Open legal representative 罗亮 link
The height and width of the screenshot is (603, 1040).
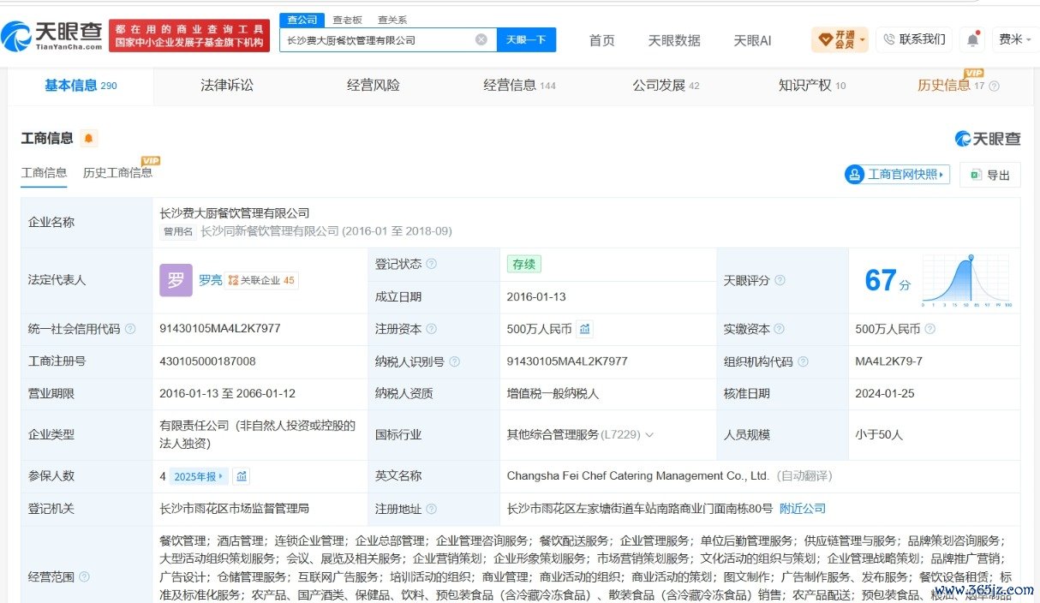(210, 280)
